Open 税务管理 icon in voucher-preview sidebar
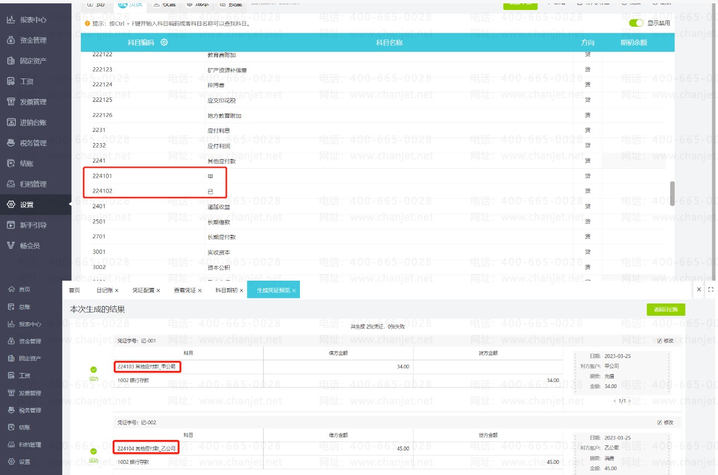 coord(11,410)
